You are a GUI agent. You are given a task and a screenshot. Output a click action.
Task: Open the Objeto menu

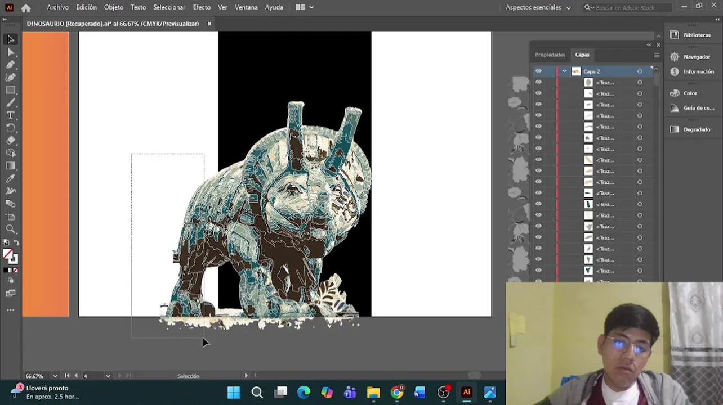click(114, 7)
